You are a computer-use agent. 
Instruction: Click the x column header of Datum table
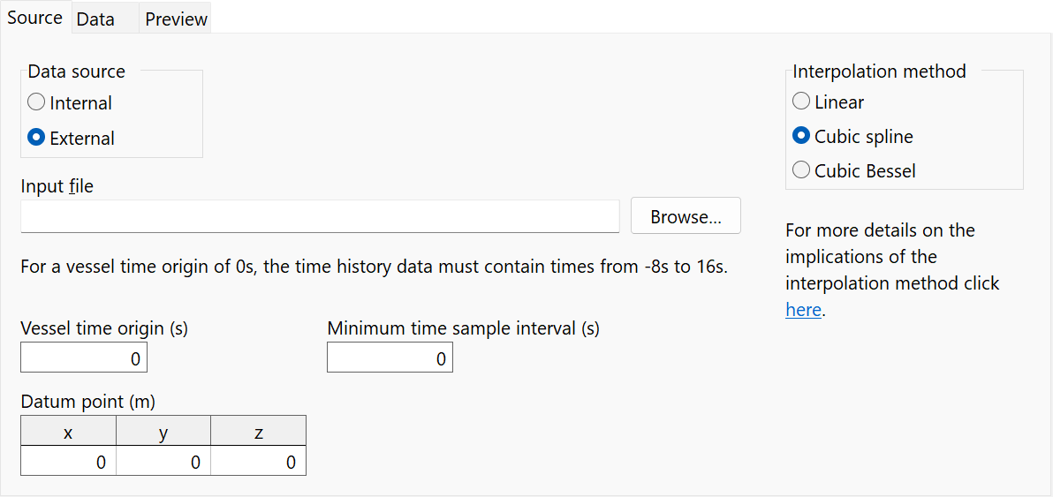point(68,433)
